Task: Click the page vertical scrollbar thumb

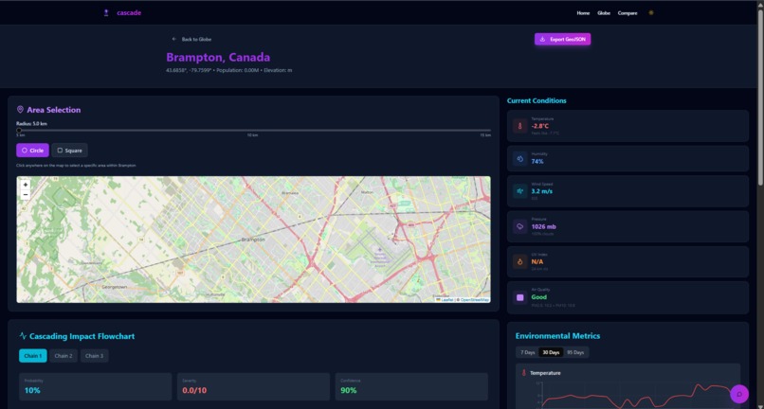Action: coord(760,96)
